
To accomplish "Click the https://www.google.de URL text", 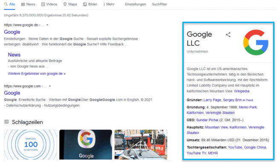I will click(x=21, y=25).
